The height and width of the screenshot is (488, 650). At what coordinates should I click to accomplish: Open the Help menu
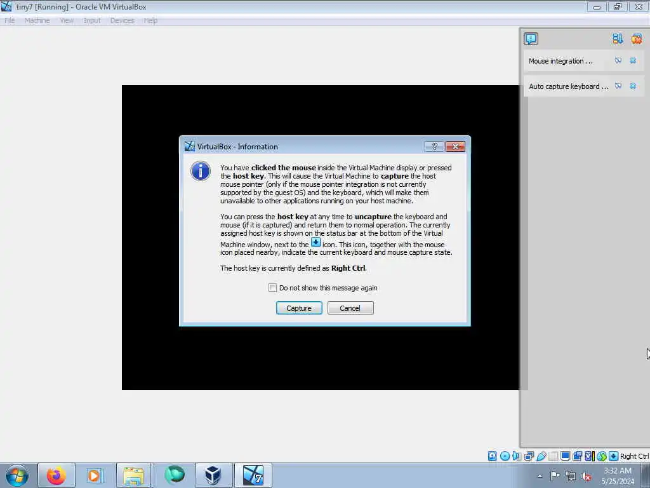tap(150, 20)
